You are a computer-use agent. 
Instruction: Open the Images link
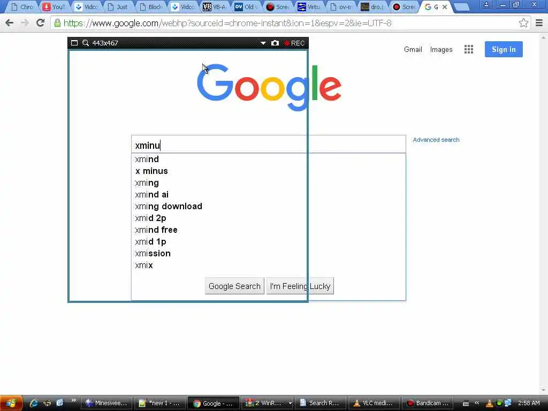441,50
